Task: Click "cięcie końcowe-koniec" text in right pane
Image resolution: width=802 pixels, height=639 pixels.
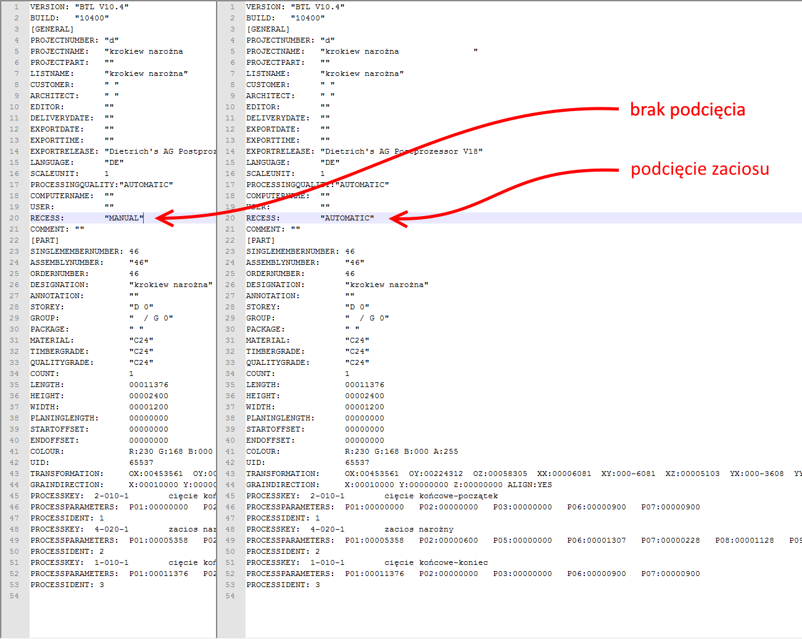Action: click(436, 562)
